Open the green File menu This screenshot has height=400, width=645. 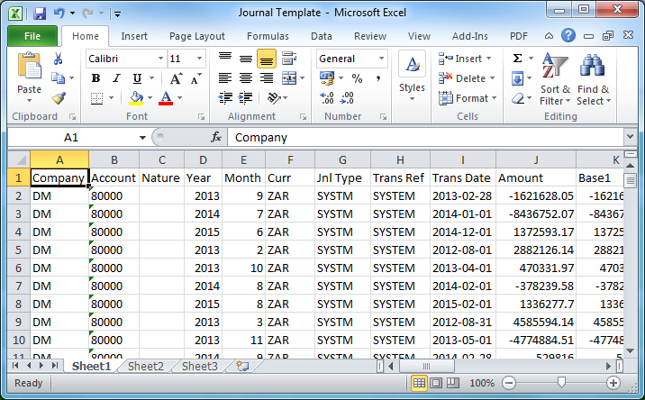32,36
